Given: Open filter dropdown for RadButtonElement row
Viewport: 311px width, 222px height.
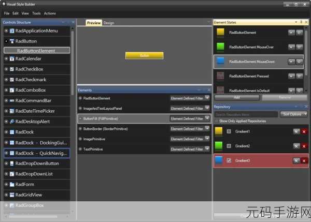Looking at the screenshot, I should pyautogui.click(x=207, y=98).
